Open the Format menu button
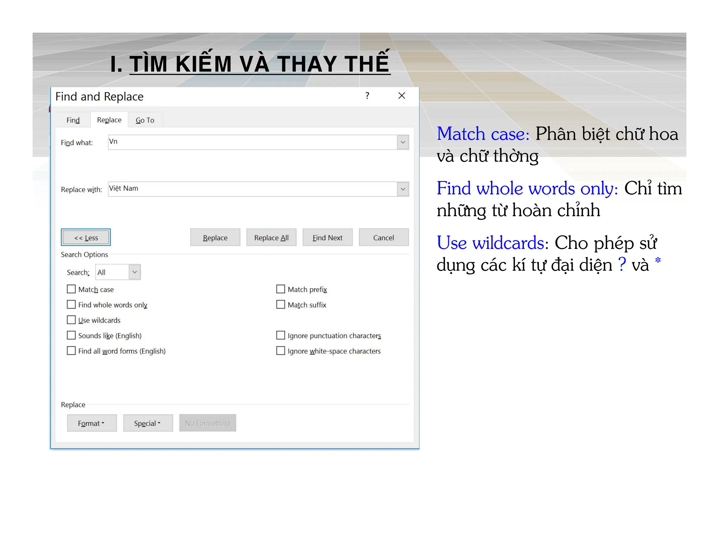This screenshot has width=719, height=556. (x=92, y=423)
